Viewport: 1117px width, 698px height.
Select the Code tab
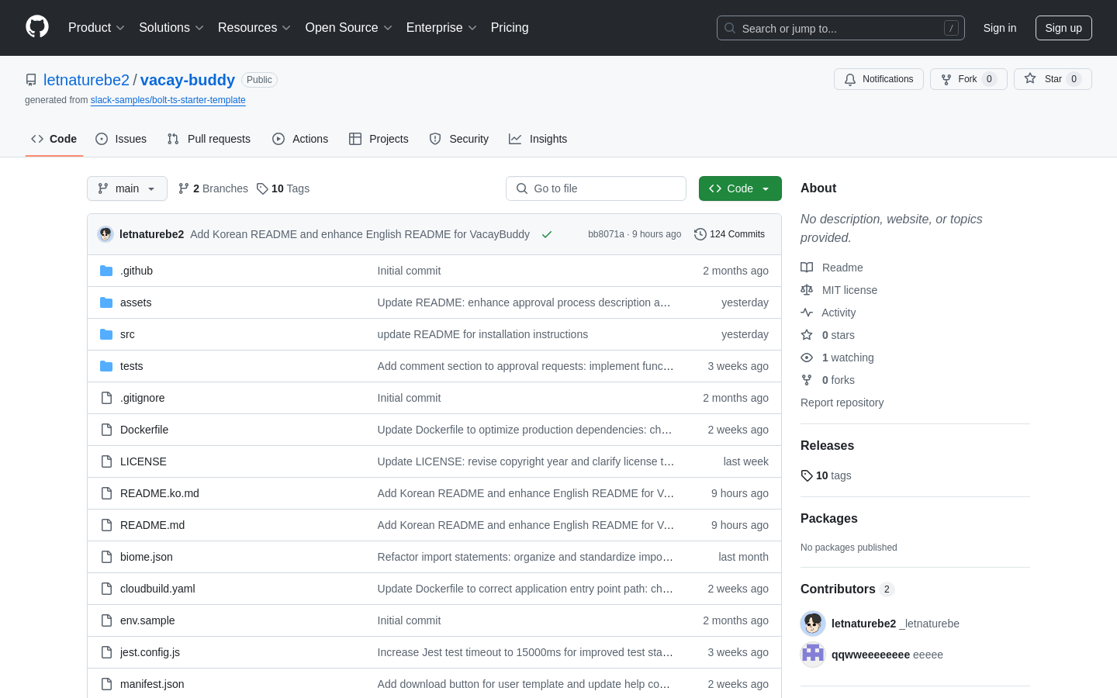54,139
